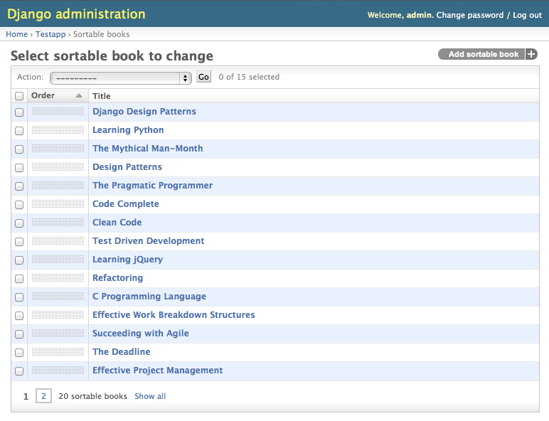Click drag handle for Effective Work Breakdown Structures
The width and height of the screenshot is (549, 421).
click(58, 315)
